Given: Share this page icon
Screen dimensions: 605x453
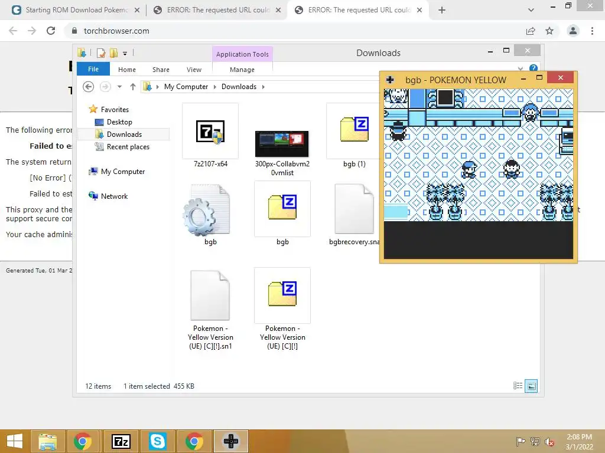Looking at the screenshot, I should pos(531,31).
